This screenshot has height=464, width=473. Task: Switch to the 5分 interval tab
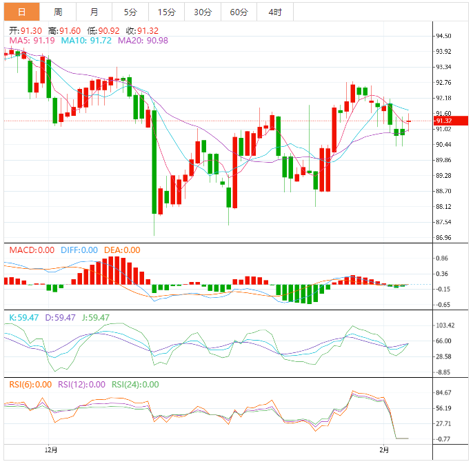point(130,12)
